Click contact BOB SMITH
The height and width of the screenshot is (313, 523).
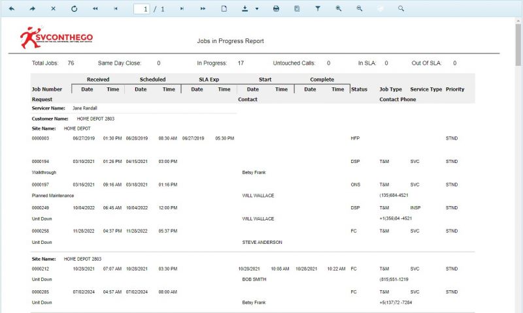click(x=254, y=280)
